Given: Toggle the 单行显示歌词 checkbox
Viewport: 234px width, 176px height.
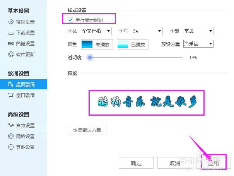Looking at the screenshot, I should 71,19.
